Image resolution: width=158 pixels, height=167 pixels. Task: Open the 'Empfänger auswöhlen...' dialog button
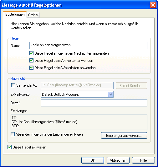coord(124,136)
